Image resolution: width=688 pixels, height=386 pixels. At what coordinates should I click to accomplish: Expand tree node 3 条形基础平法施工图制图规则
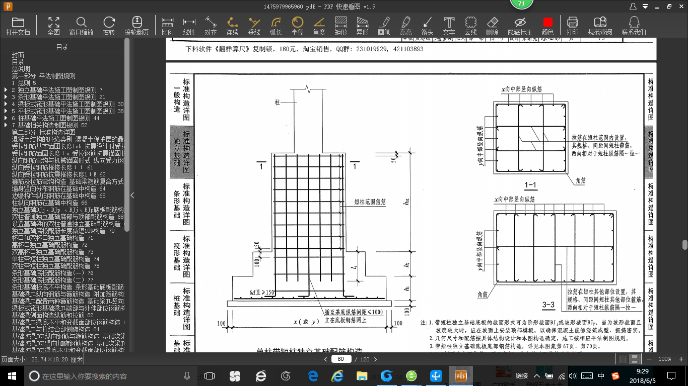coord(6,97)
